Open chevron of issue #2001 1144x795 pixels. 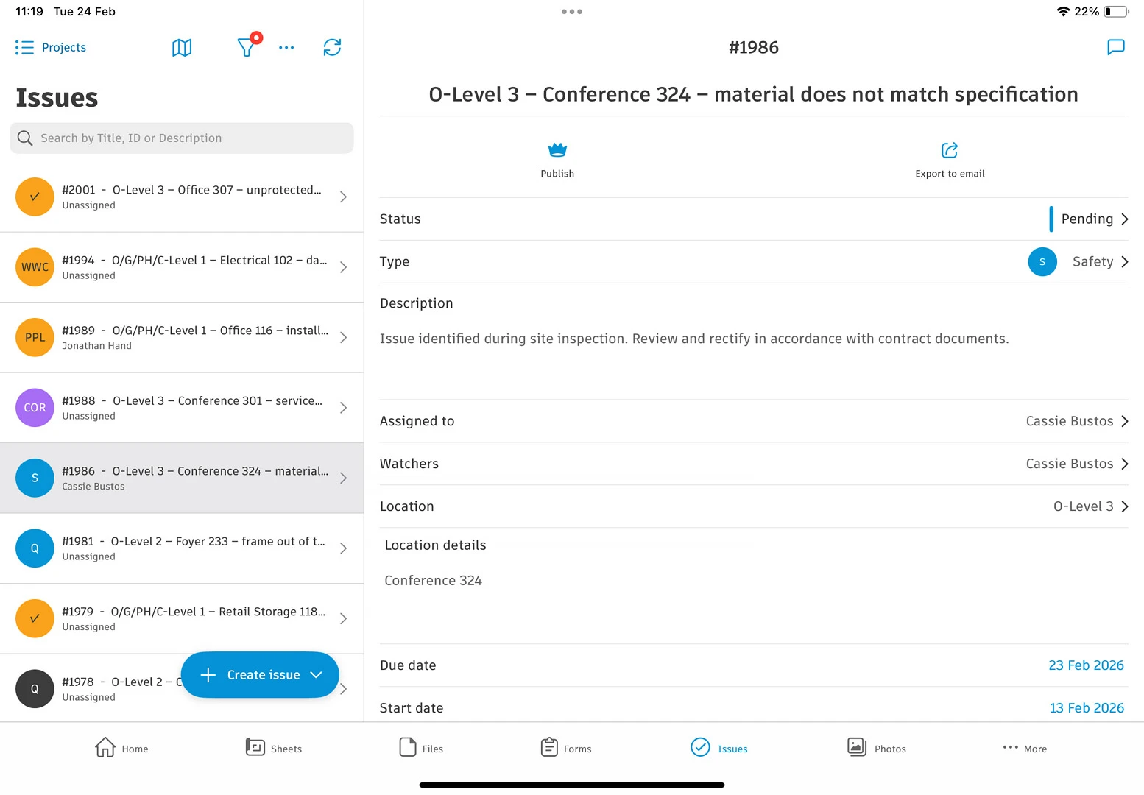click(343, 197)
